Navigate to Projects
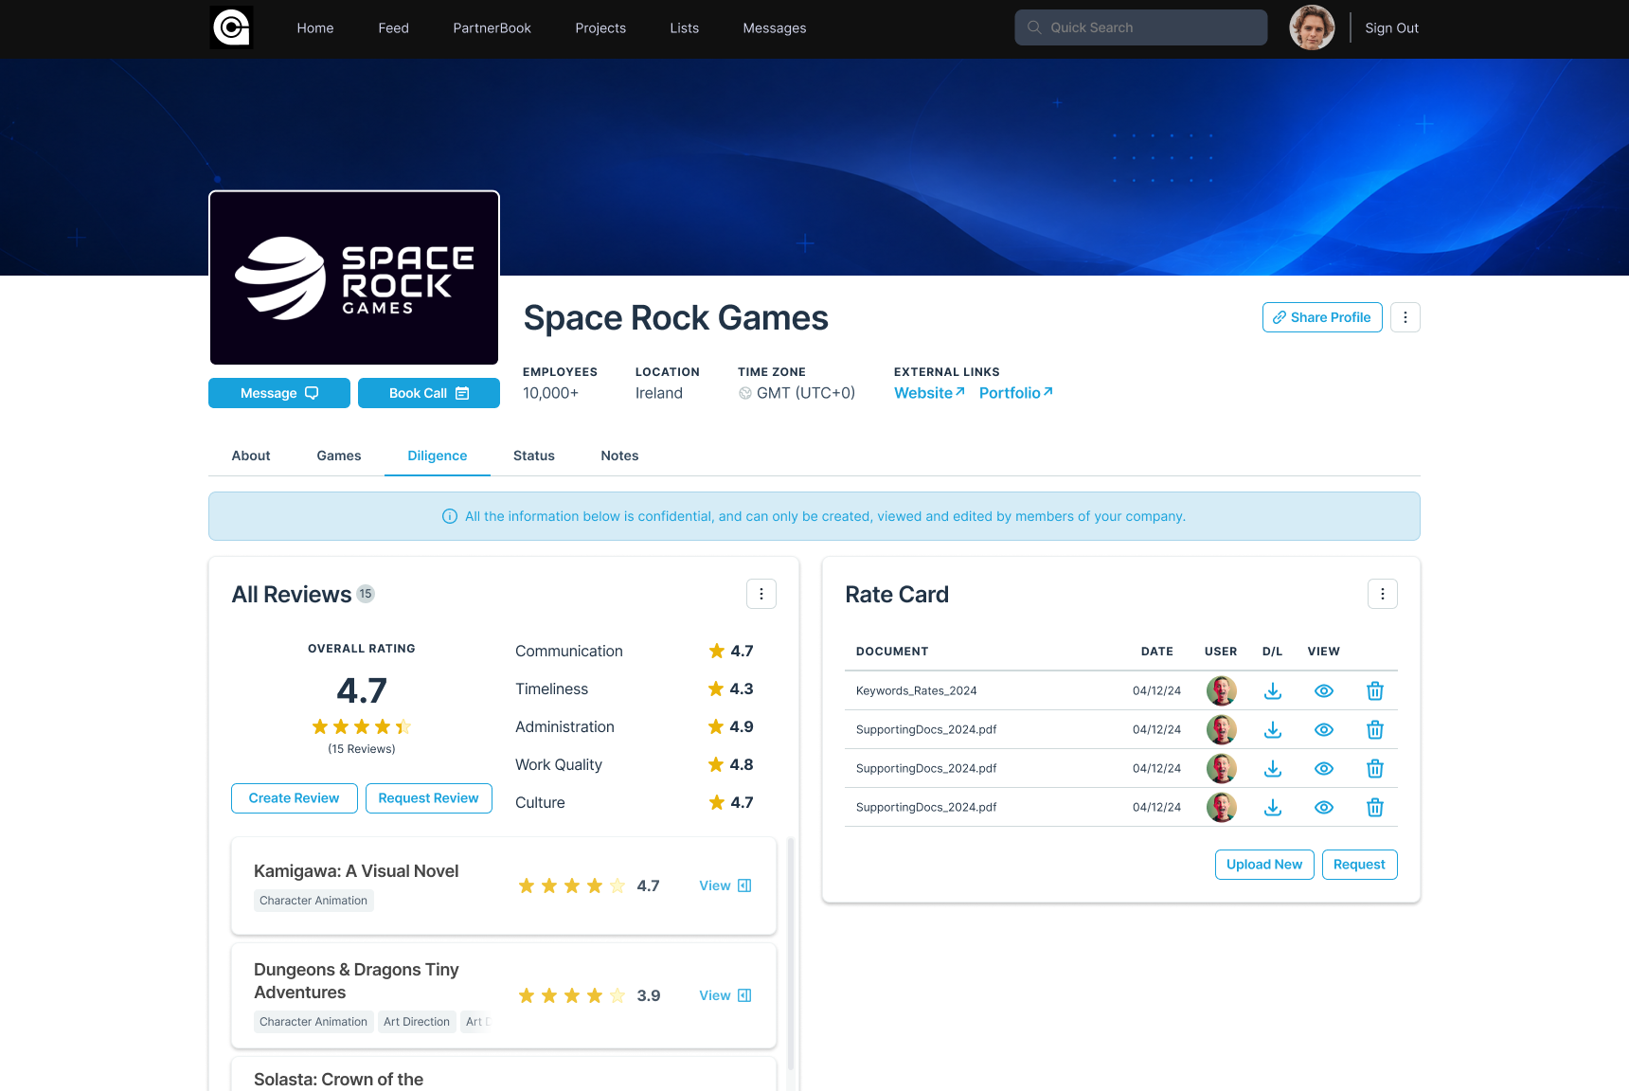Image resolution: width=1629 pixels, height=1091 pixels. pyautogui.click(x=600, y=28)
